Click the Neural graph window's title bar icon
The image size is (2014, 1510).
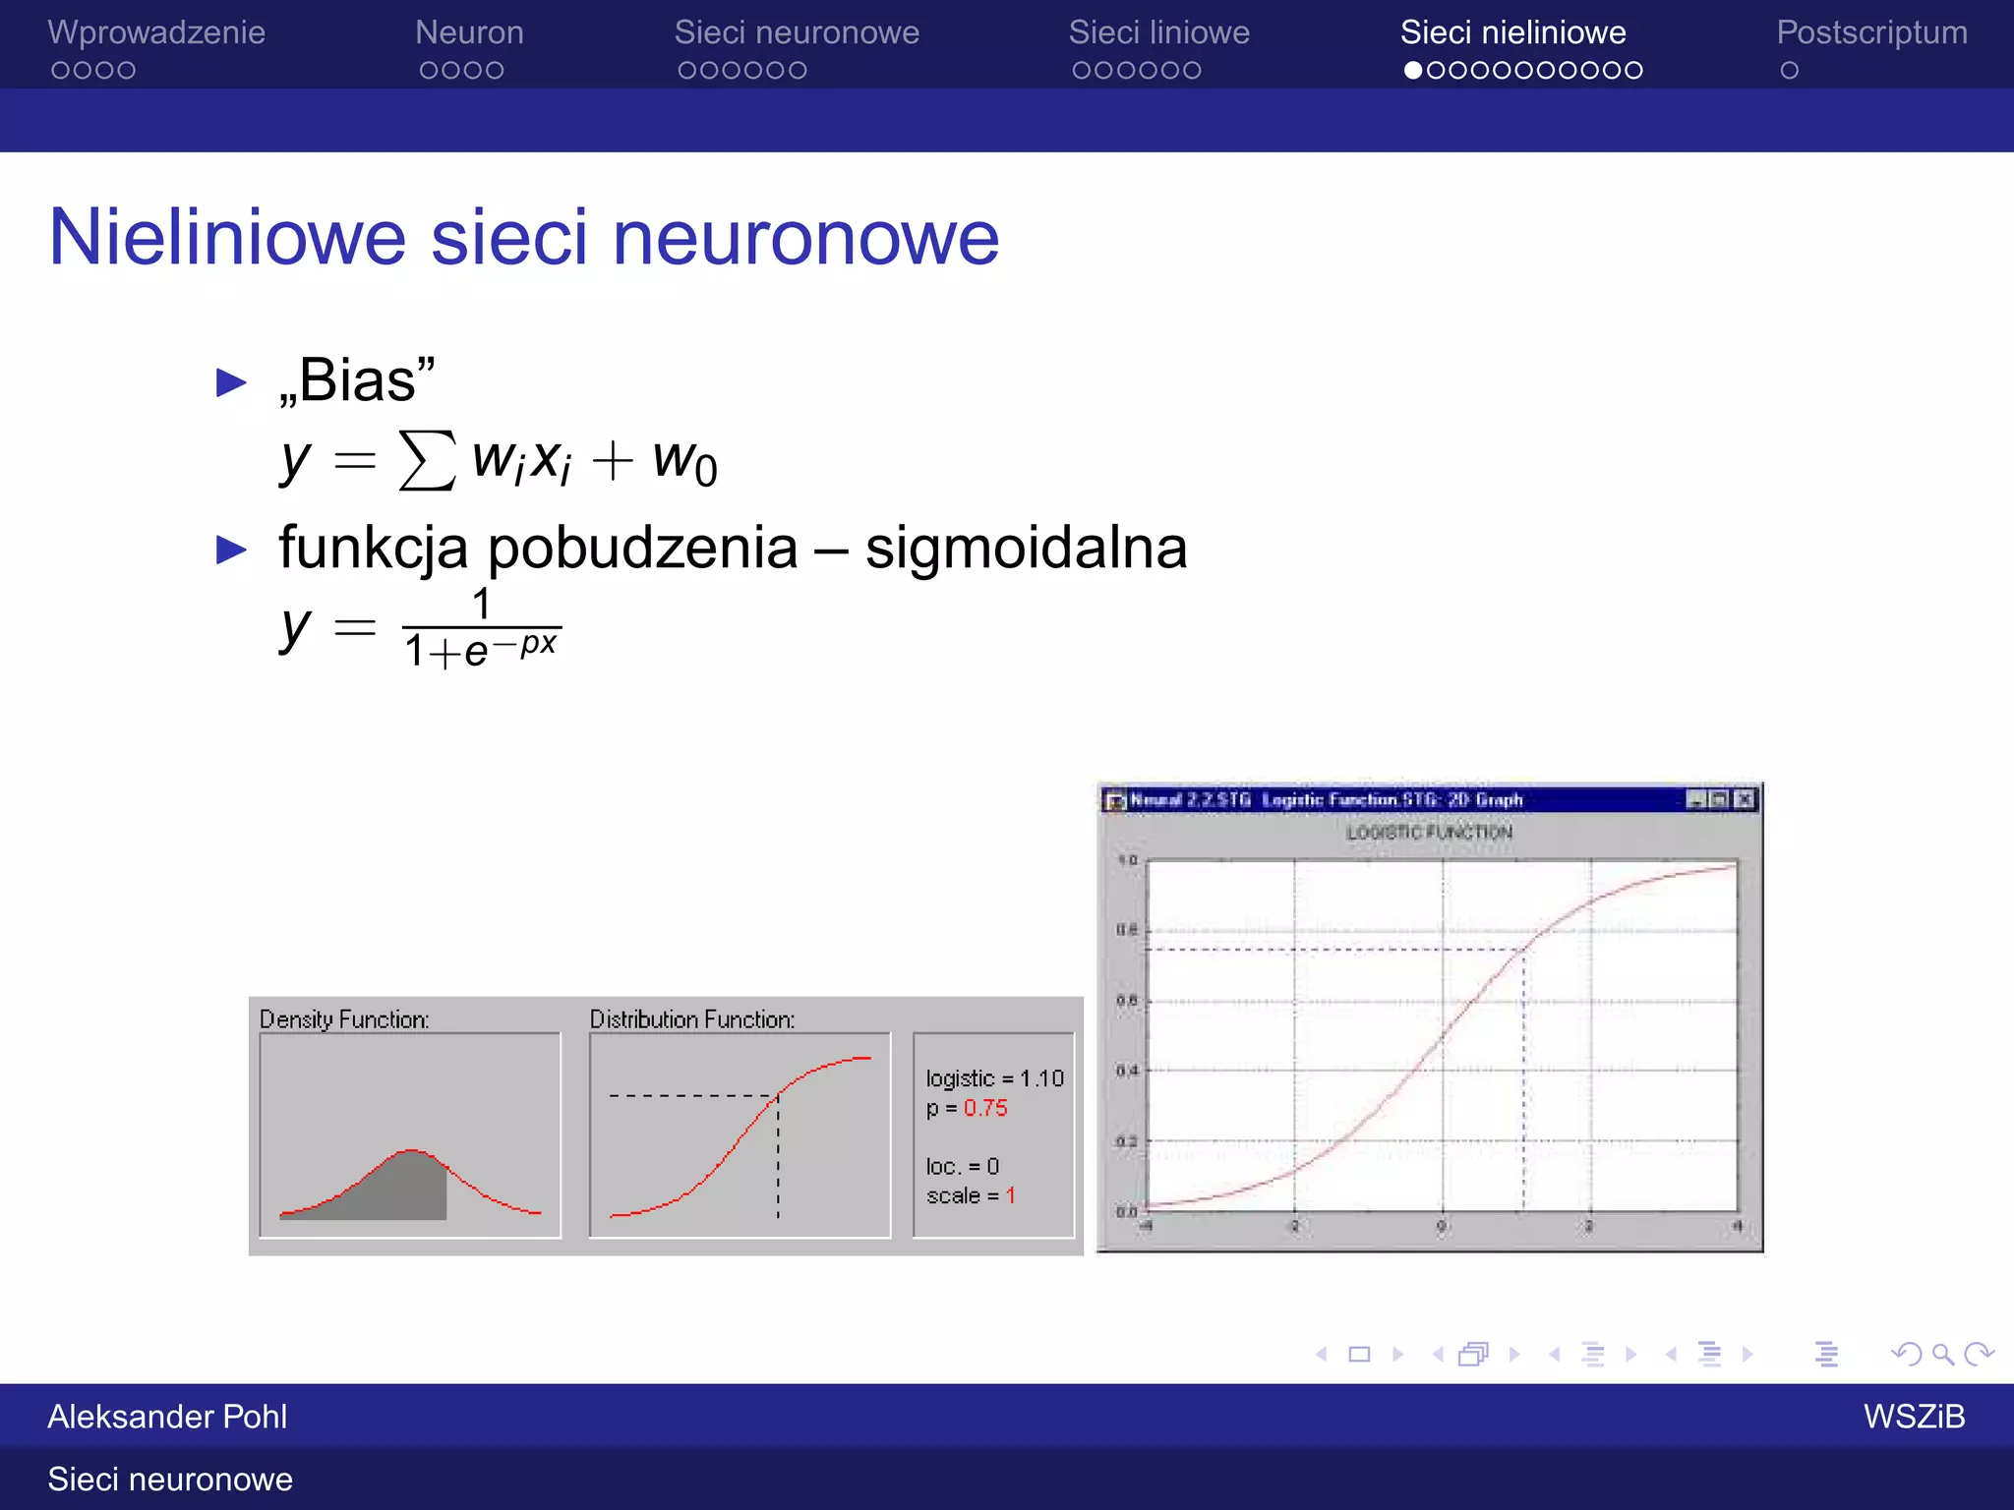1114,800
